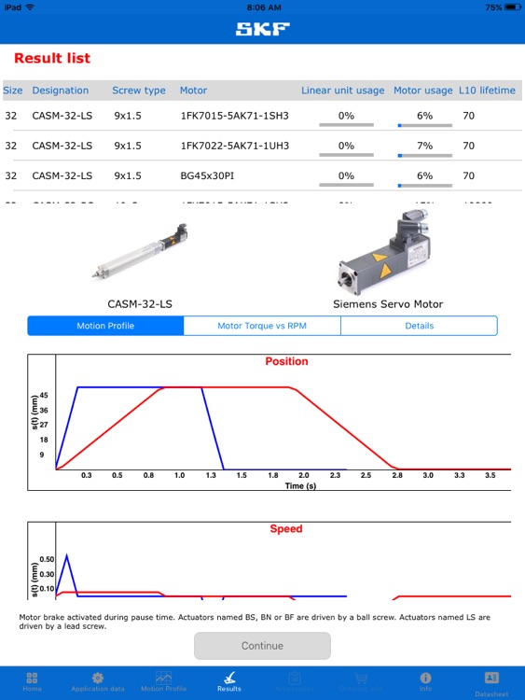This screenshot has width=525, height=700.
Task: Tap linear unit usage bar of 1FK7015-5AK71-1SH3 row
Action: pos(346,125)
